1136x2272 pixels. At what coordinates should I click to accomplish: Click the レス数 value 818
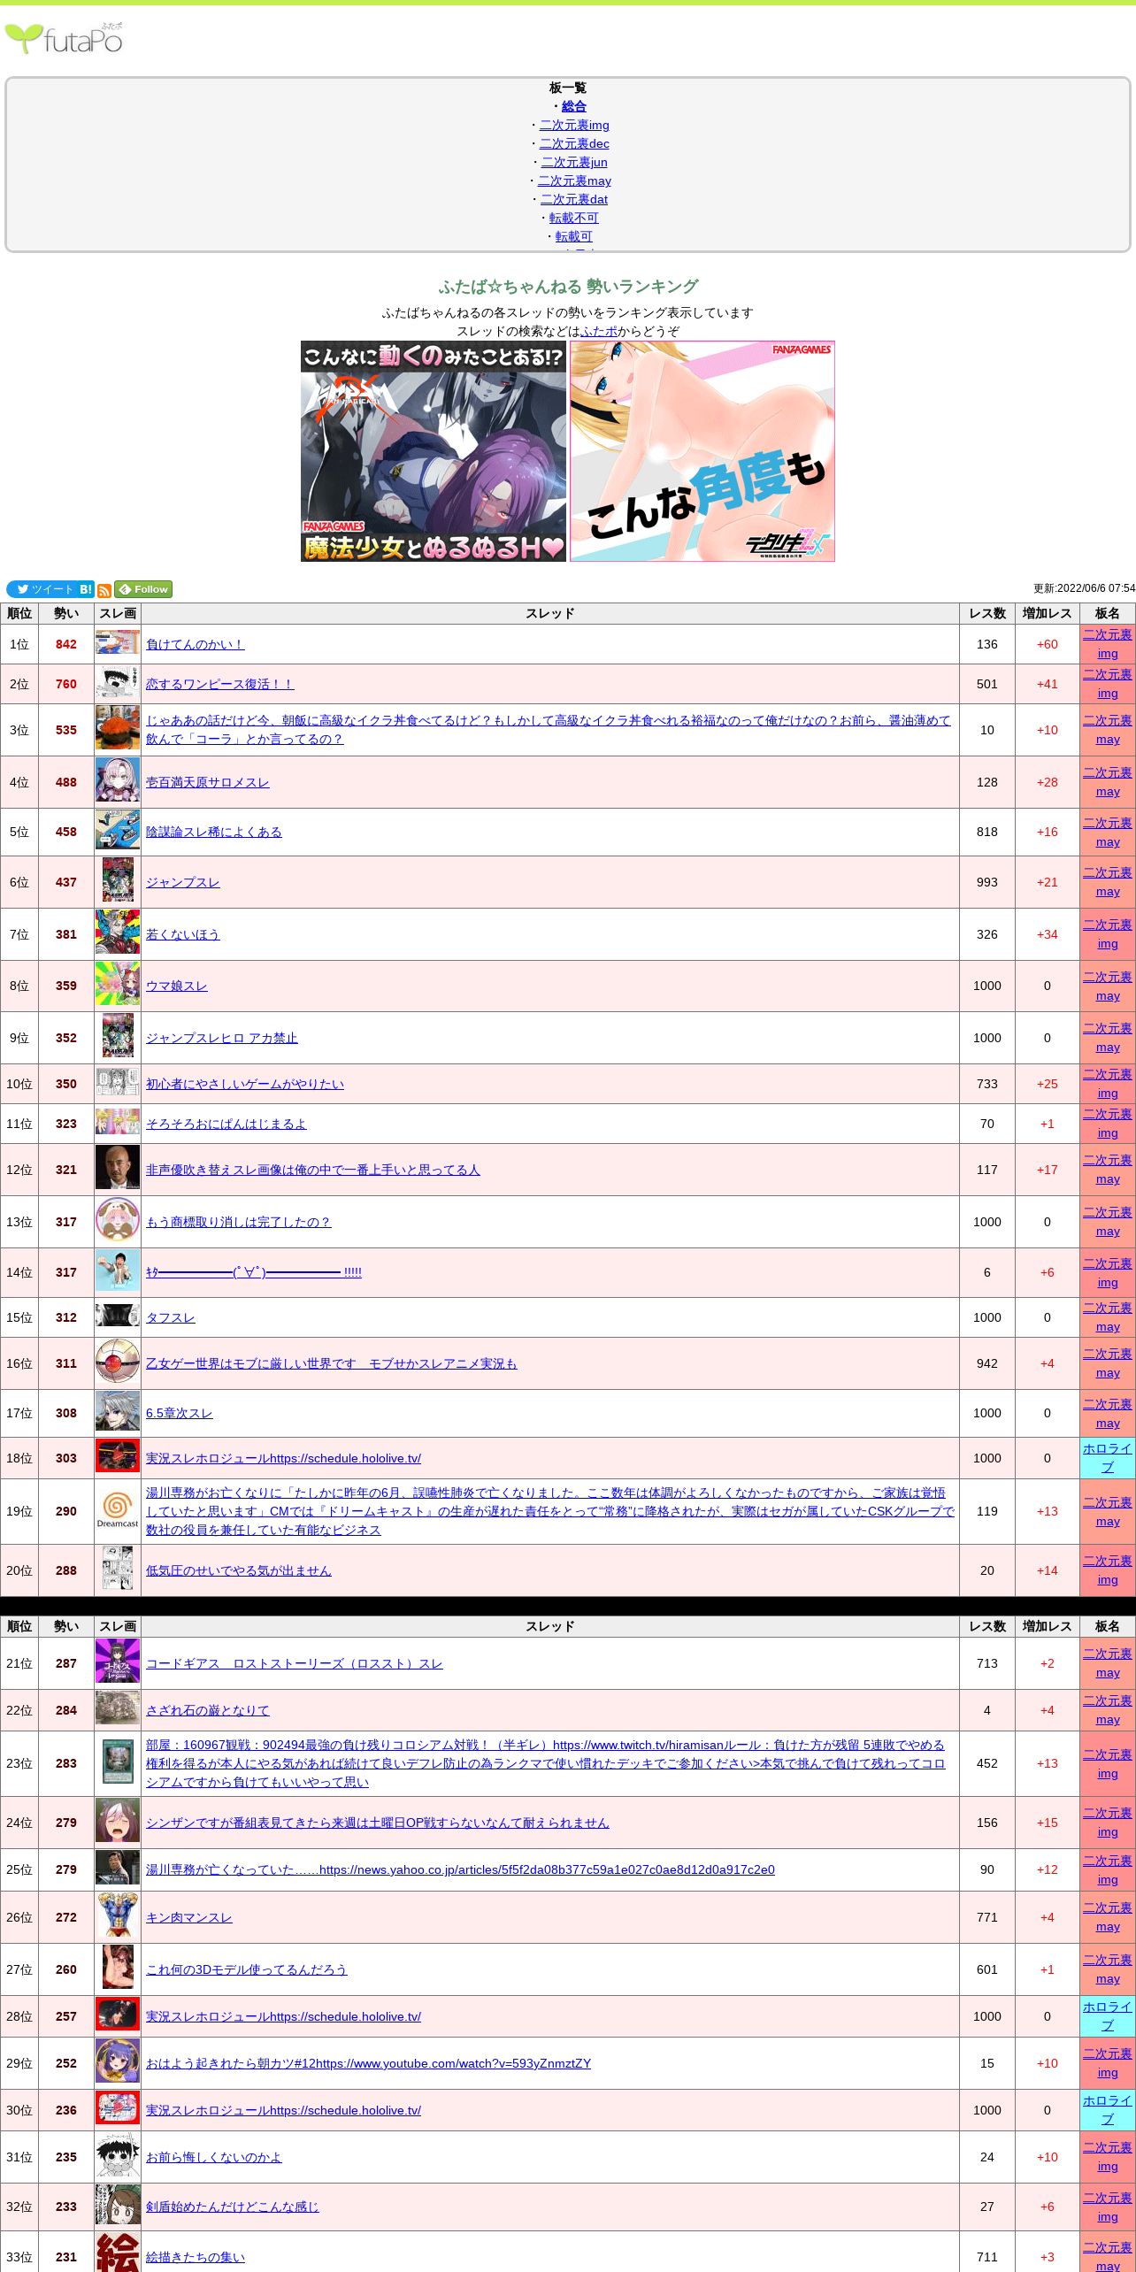click(987, 832)
